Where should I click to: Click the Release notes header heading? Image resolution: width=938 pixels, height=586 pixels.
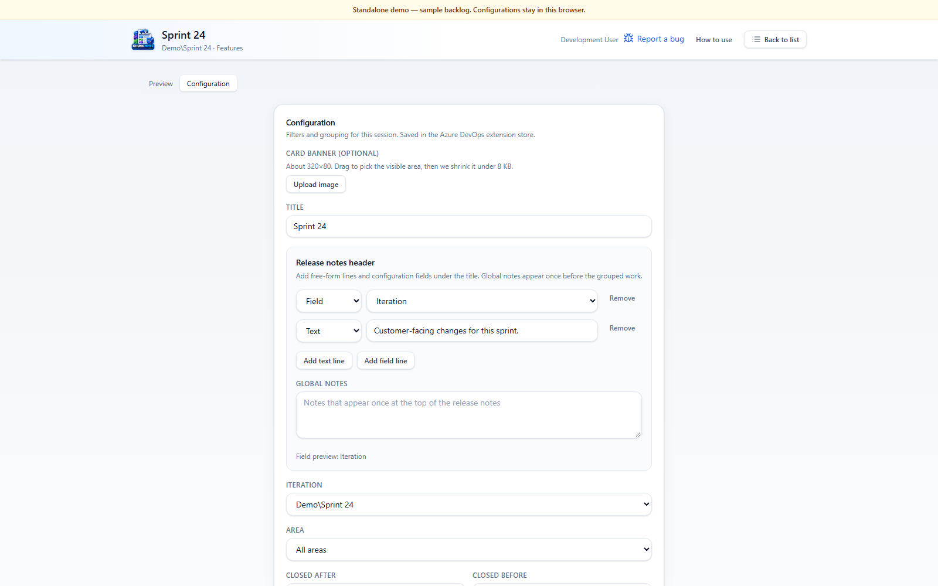pos(335,263)
